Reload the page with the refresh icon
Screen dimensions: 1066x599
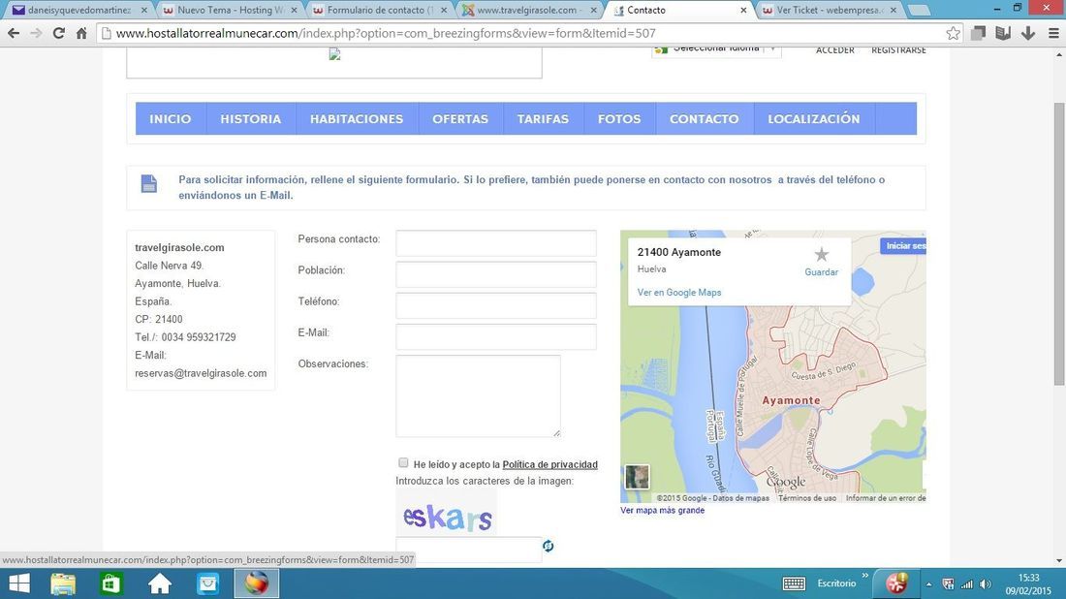(x=59, y=33)
